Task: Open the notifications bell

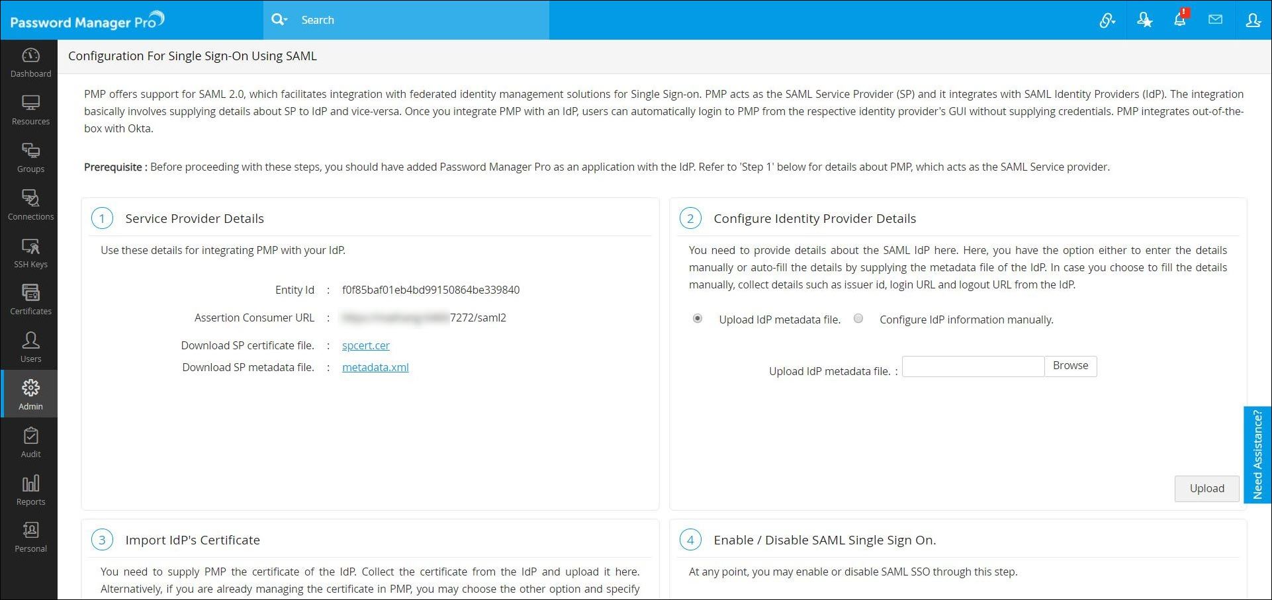Action: [1180, 19]
